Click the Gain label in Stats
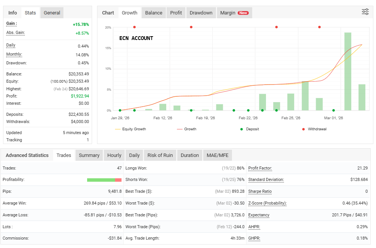The image size is (376, 248). click(11, 24)
